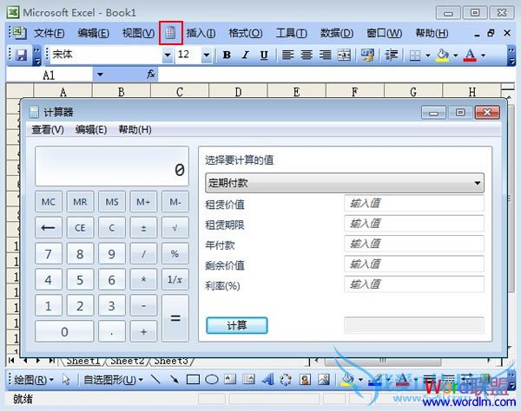This screenshot has width=521, height=411.
Task: Select the Oval drawing tool
Action: 211,380
